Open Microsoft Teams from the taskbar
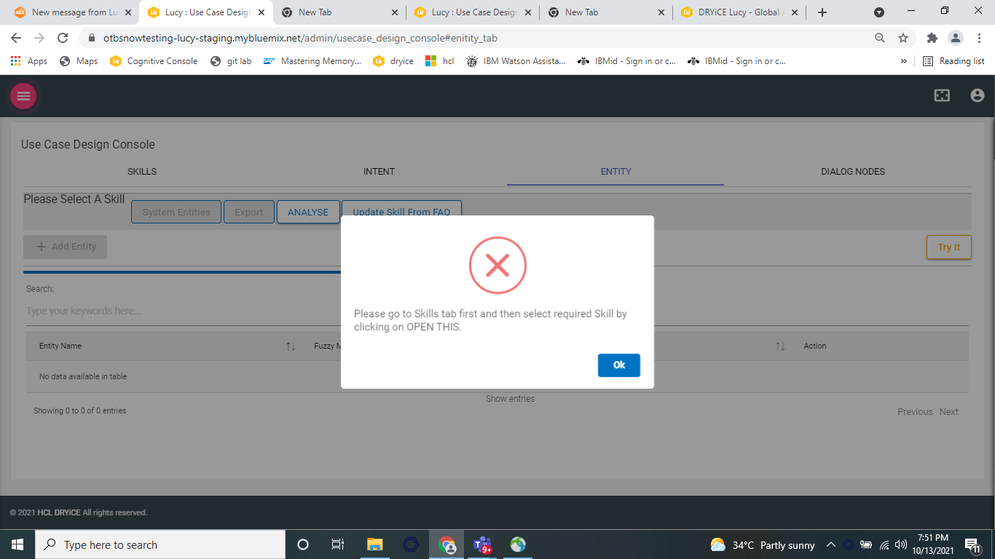 pyautogui.click(x=481, y=544)
